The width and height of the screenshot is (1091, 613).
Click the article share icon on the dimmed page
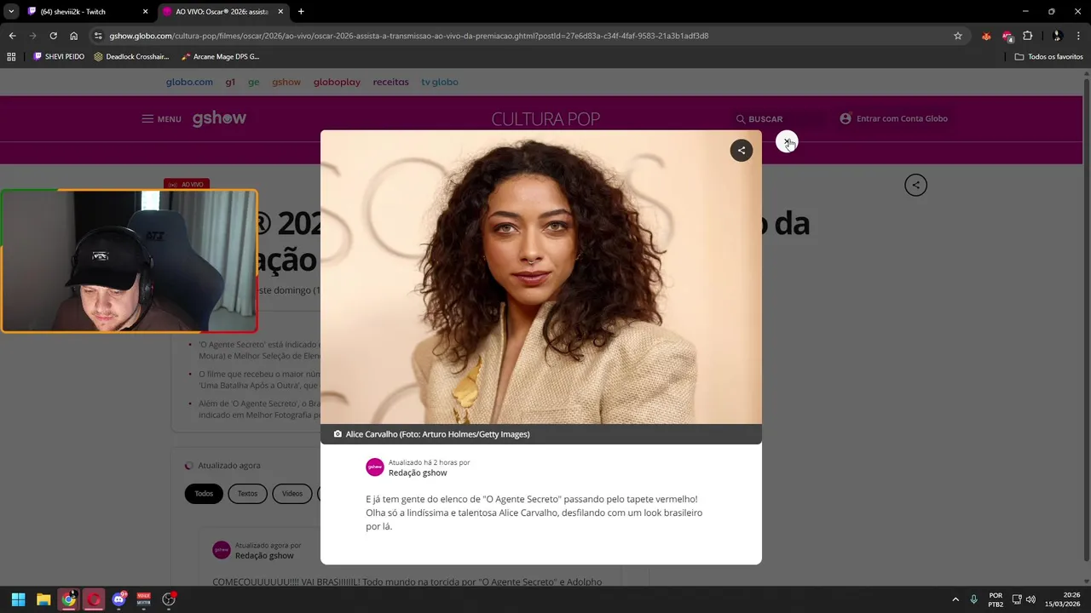pyautogui.click(x=915, y=185)
